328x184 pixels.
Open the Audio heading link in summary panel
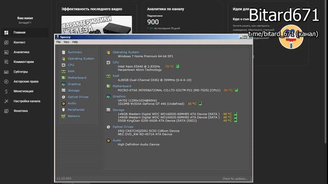116,141
